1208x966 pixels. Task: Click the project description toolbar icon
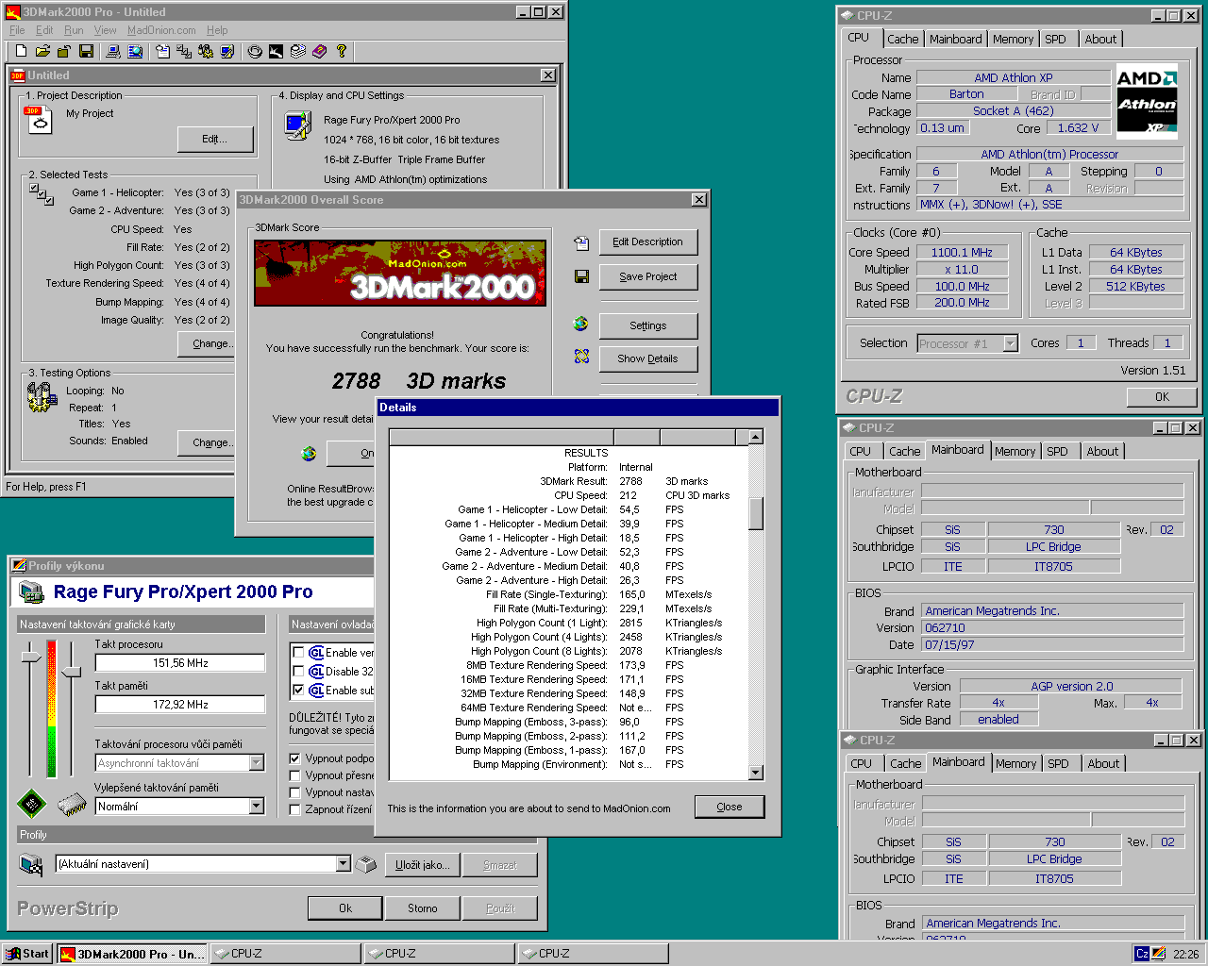click(x=162, y=51)
